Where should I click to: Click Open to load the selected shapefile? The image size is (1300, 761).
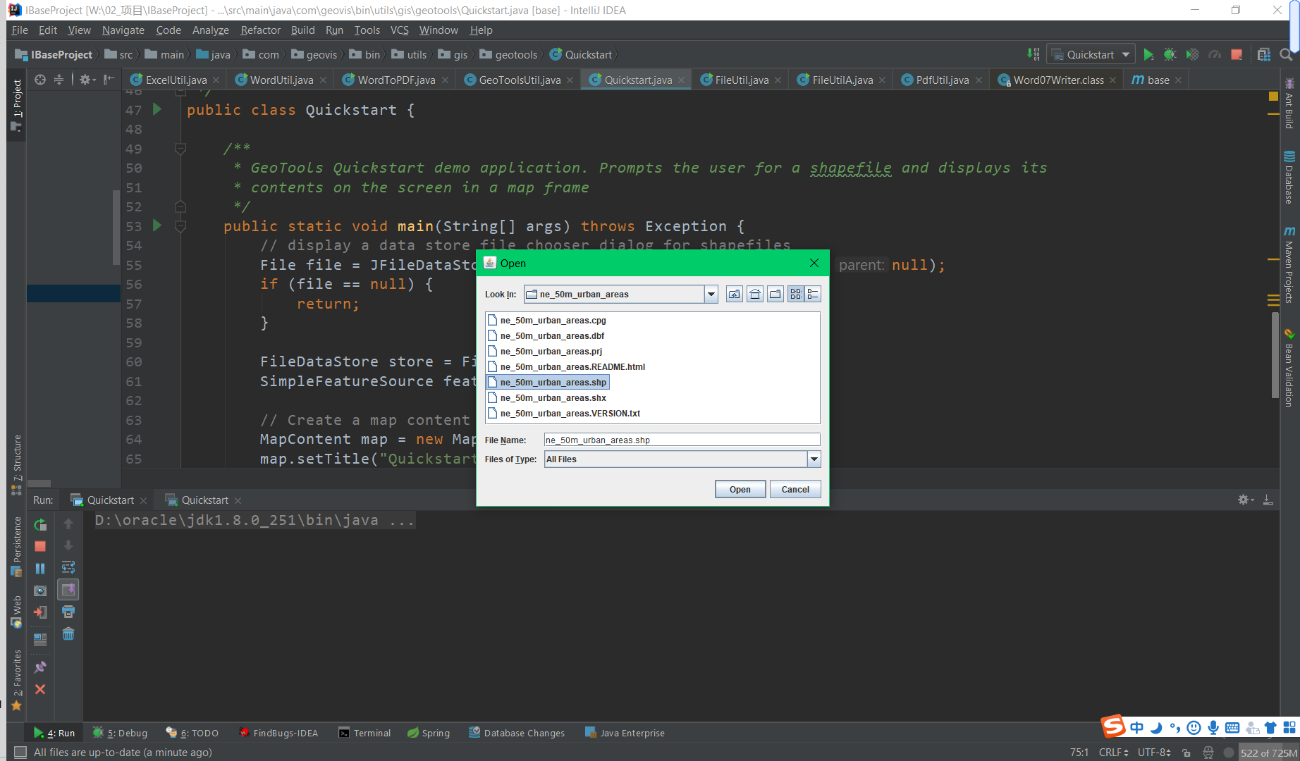tap(740, 489)
